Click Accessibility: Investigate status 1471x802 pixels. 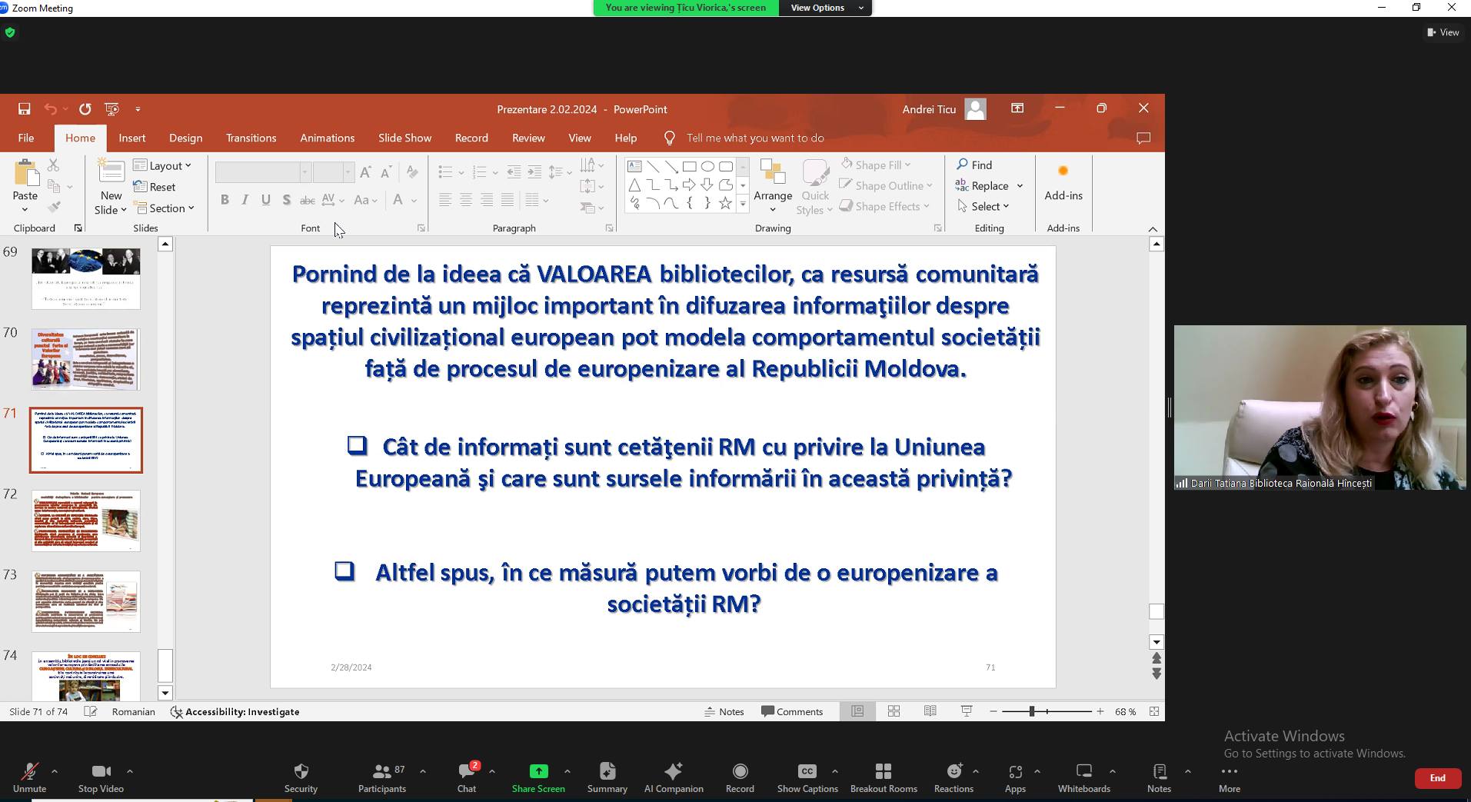235,711
